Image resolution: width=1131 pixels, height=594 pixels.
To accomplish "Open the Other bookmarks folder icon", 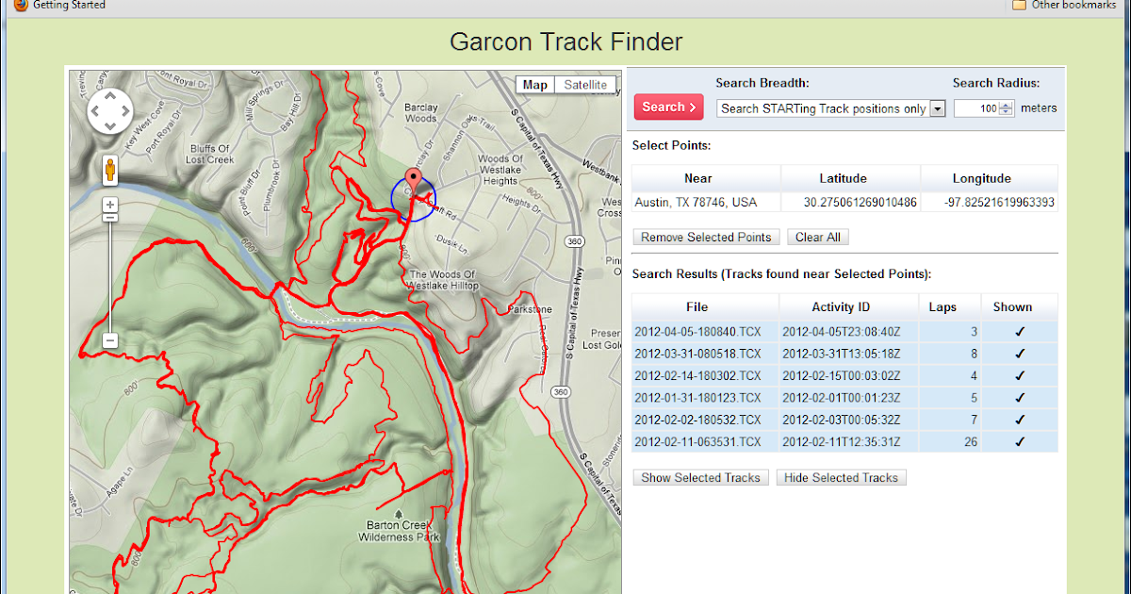I will (1020, 5).
